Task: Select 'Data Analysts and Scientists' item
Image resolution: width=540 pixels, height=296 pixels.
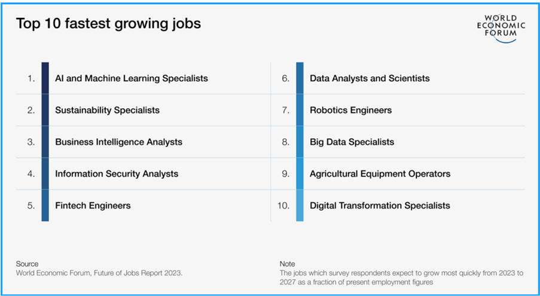Action: click(x=370, y=78)
